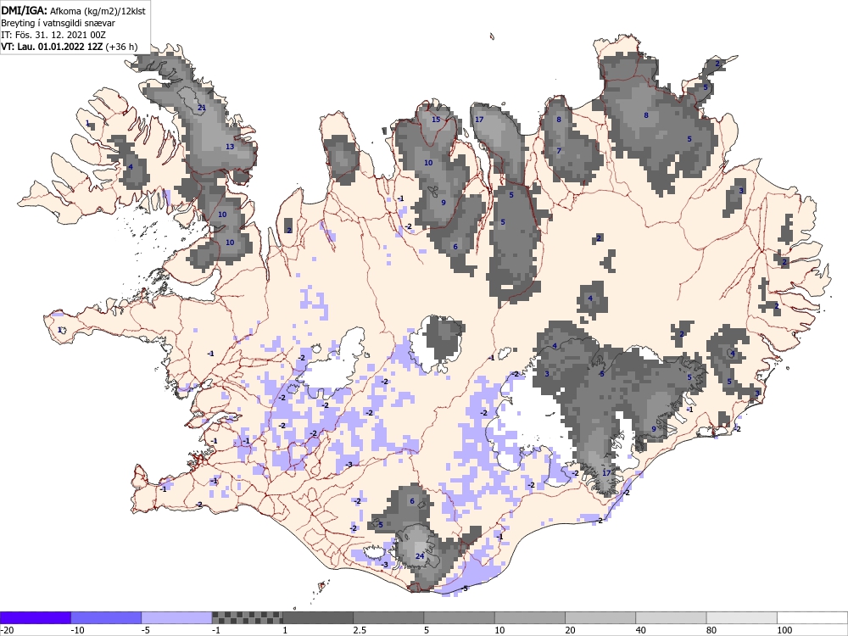Click the map value '7' in the northeast
This screenshot has width=848, height=636.
pos(559,151)
